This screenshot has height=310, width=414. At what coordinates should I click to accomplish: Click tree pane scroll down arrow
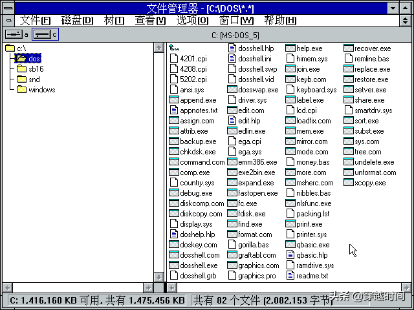coord(158,277)
